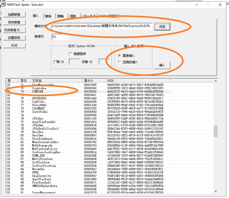Click the module file path input field
229x198 pixels.
click(x=102, y=26)
